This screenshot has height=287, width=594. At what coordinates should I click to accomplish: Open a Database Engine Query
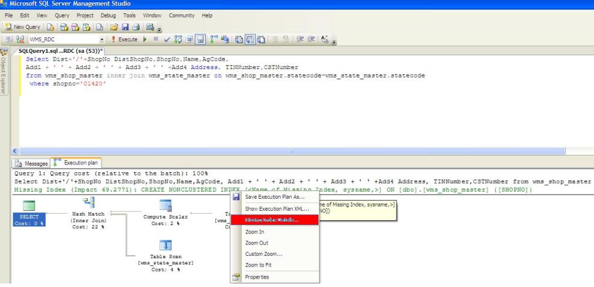pyautogui.click(x=50, y=27)
